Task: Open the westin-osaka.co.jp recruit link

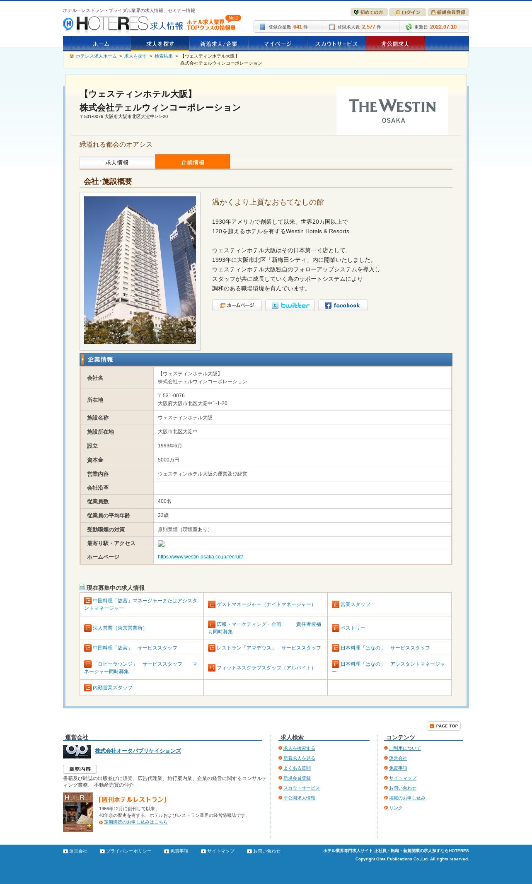Action: [x=200, y=557]
